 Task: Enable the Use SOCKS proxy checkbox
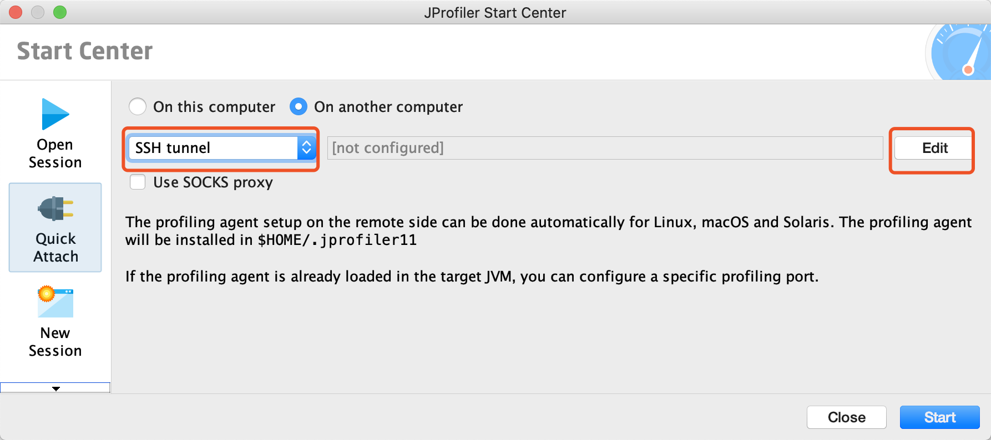[138, 182]
